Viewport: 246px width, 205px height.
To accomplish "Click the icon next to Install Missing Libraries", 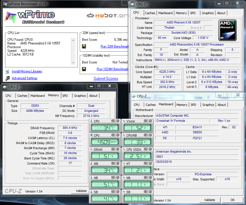I will (7, 72).
